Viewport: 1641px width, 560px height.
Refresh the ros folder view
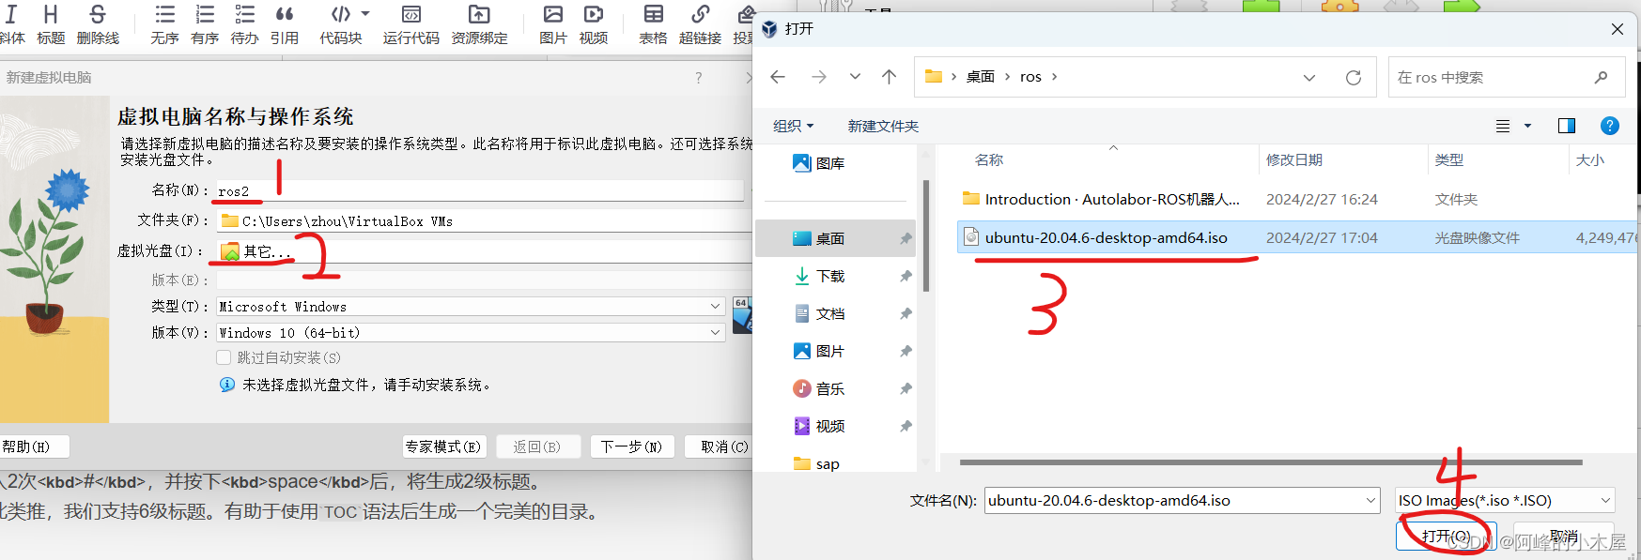tap(1354, 78)
